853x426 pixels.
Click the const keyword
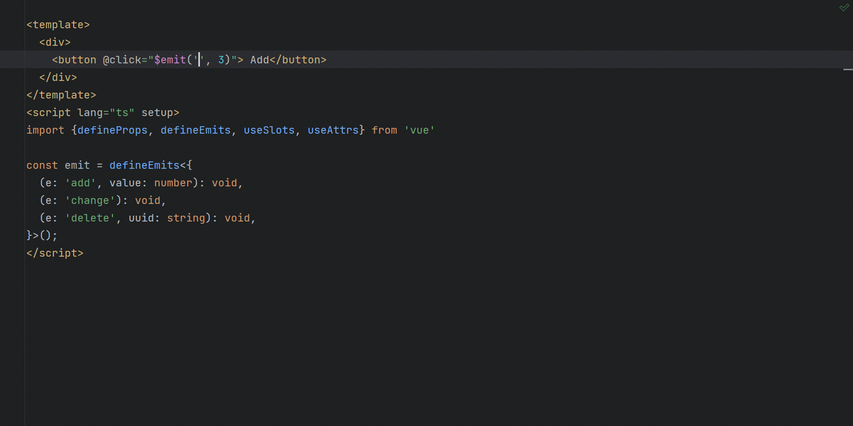(x=42, y=165)
